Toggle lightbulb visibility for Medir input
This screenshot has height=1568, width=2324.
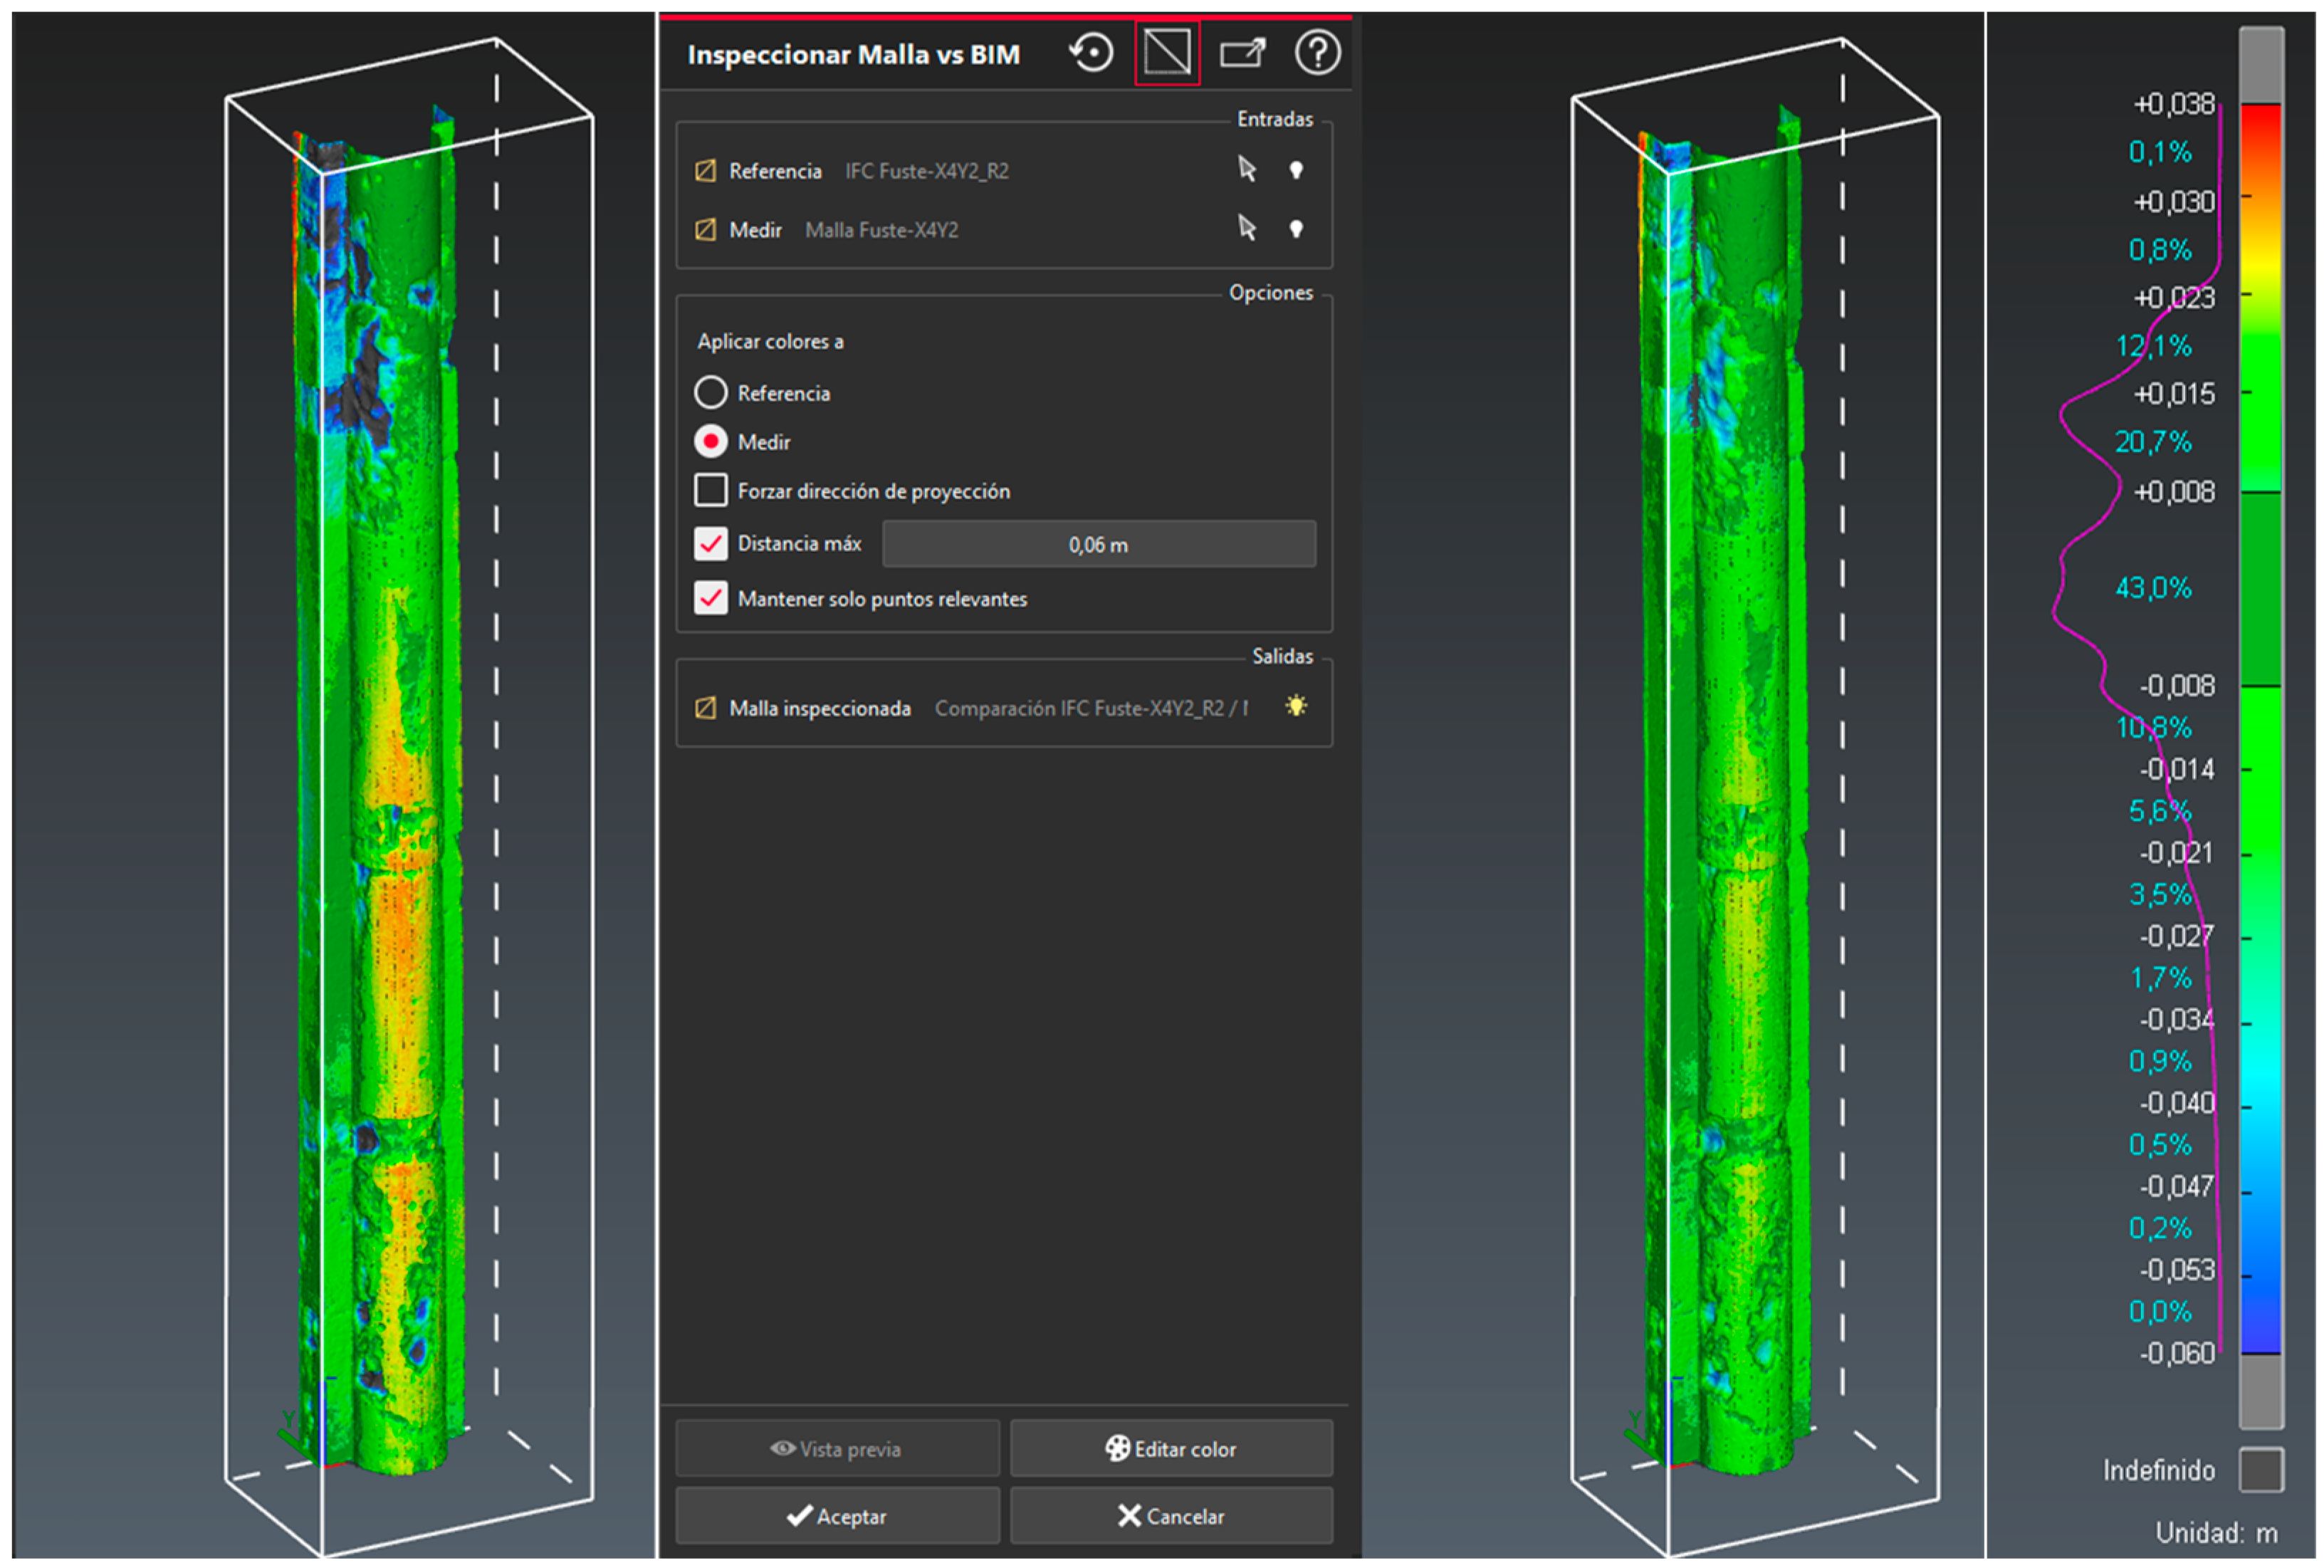click(x=1296, y=229)
